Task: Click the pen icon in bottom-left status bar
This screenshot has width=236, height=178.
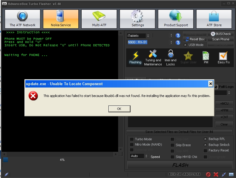Action: point(6,174)
